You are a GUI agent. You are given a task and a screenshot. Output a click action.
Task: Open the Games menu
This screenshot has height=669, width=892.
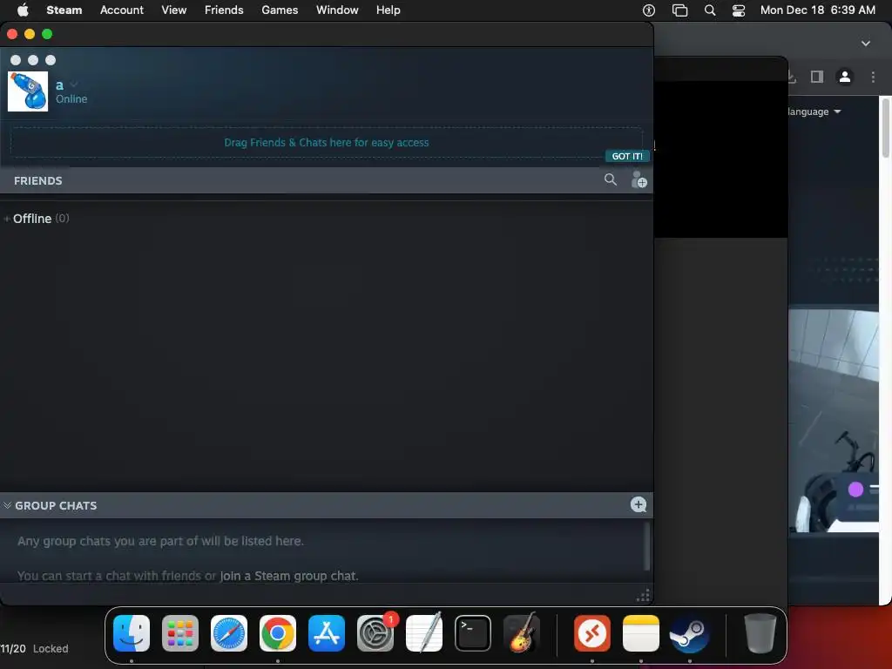(280, 10)
